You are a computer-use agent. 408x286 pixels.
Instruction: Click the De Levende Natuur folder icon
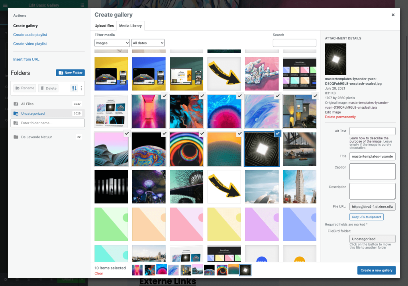[16, 137]
